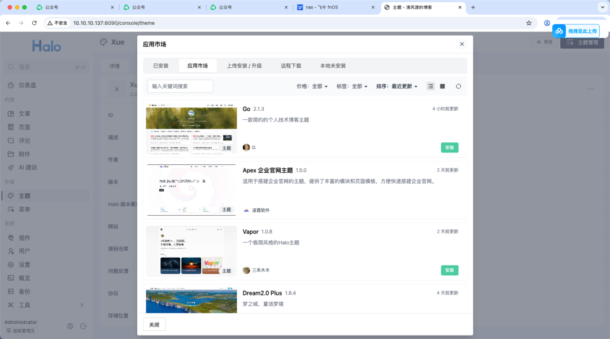This screenshot has width=610, height=339.
Task: Click the browser back arrow
Action: tap(8, 23)
